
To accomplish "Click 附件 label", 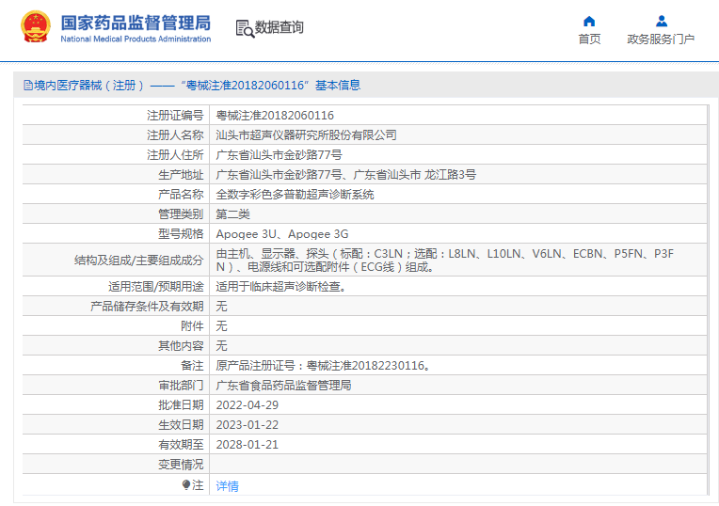I will pos(192,325).
